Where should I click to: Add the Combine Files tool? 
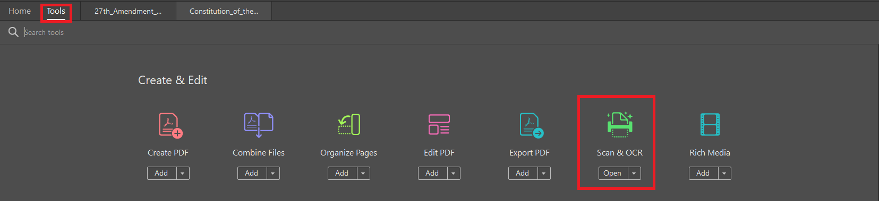[252, 173]
